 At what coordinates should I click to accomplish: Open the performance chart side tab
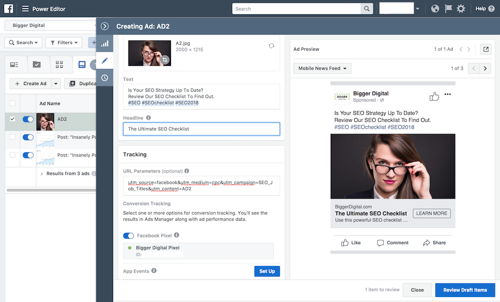pyautogui.click(x=104, y=43)
